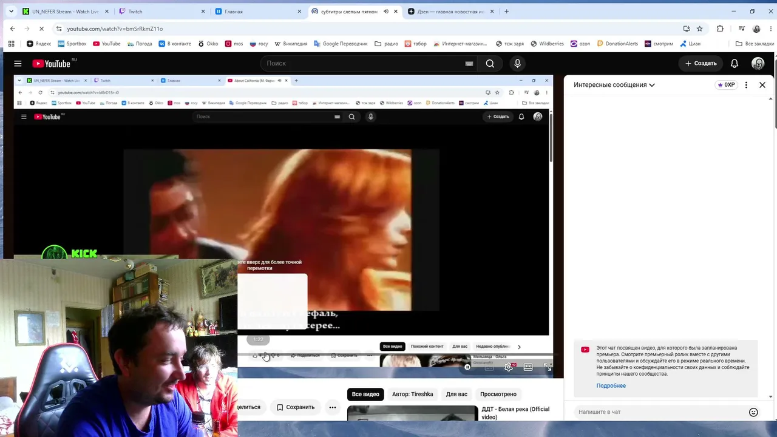The width and height of the screenshot is (777, 437).
Task: Open Chrome media controls icon
Action: (742, 29)
